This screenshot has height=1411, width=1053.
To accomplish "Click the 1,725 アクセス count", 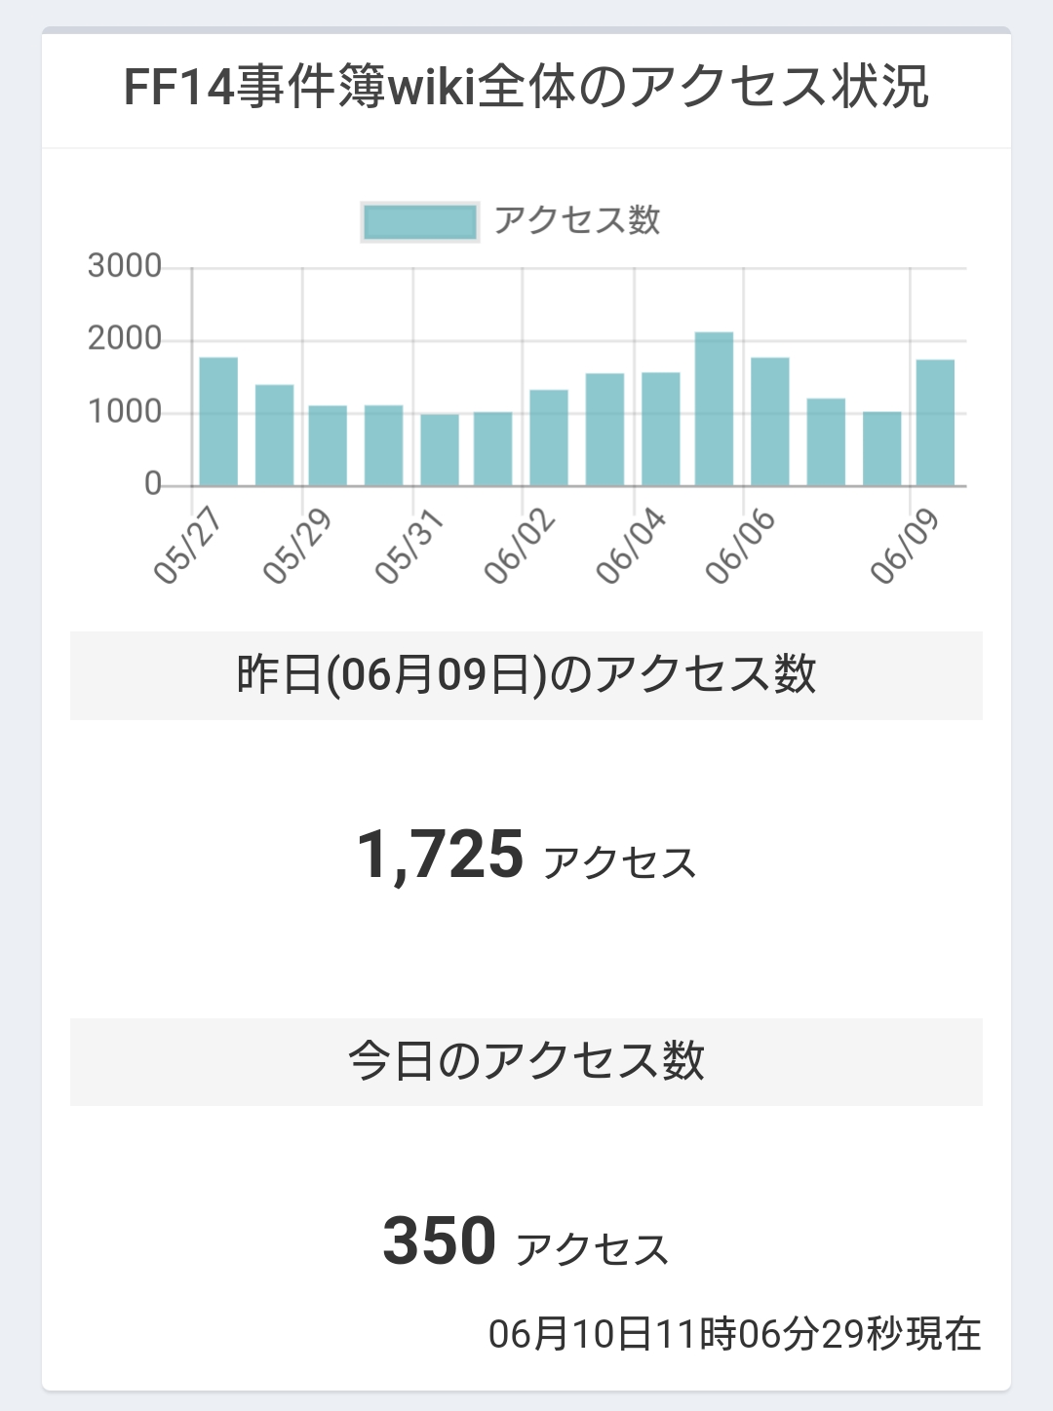I will click(526, 856).
